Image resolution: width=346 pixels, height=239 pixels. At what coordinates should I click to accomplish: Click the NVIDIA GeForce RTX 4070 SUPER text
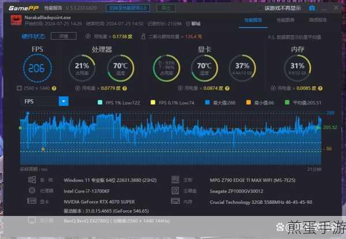tap(99, 202)
